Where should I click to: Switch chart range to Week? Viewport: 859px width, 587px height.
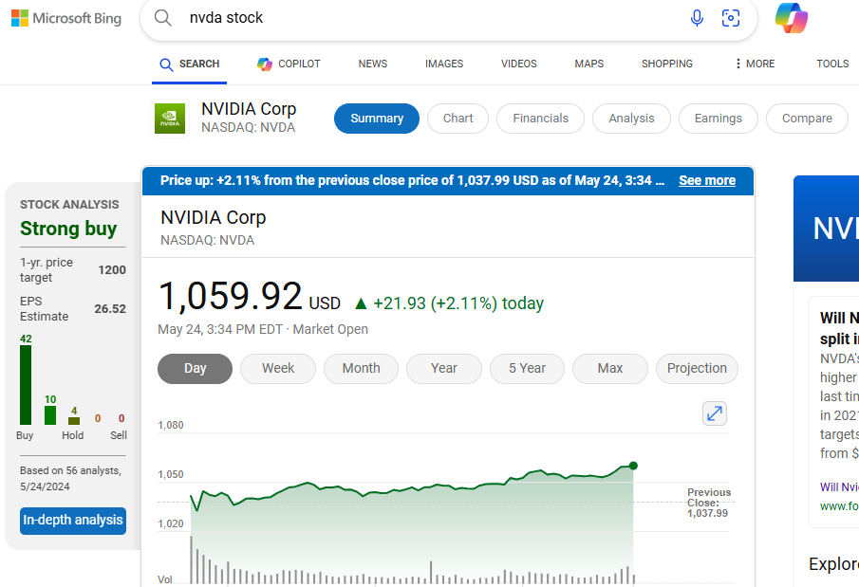tap(278, 369)
